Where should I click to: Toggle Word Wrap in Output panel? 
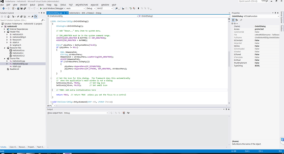[128, 113]
